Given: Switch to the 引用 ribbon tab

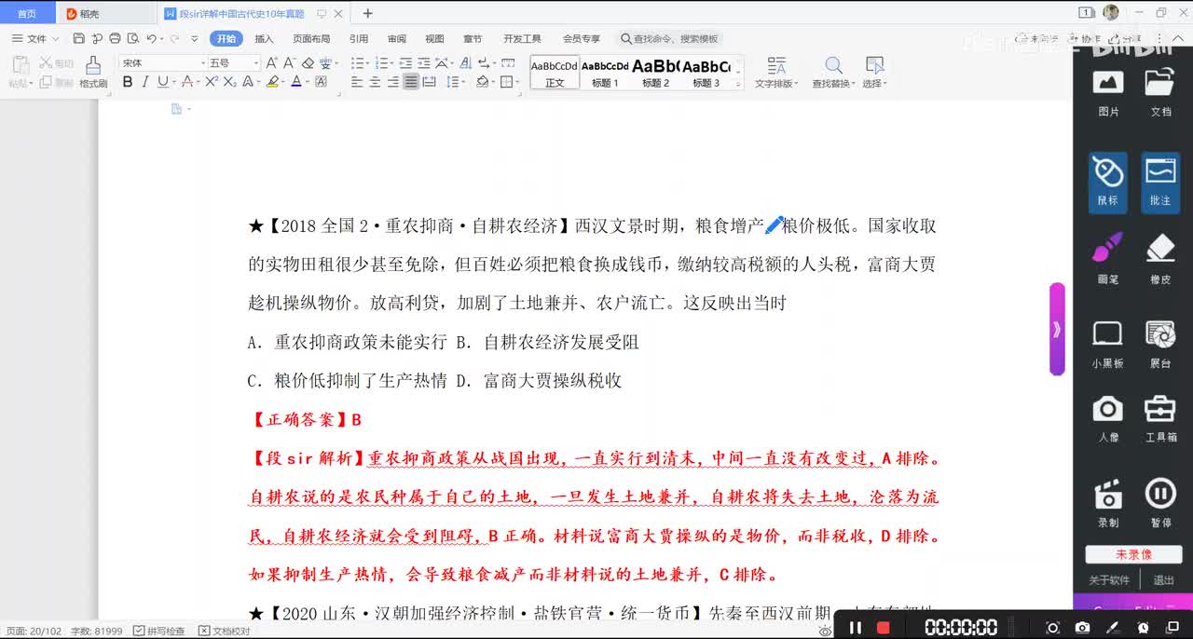Looking at the screenshot, I should click(x=359, y=38).
